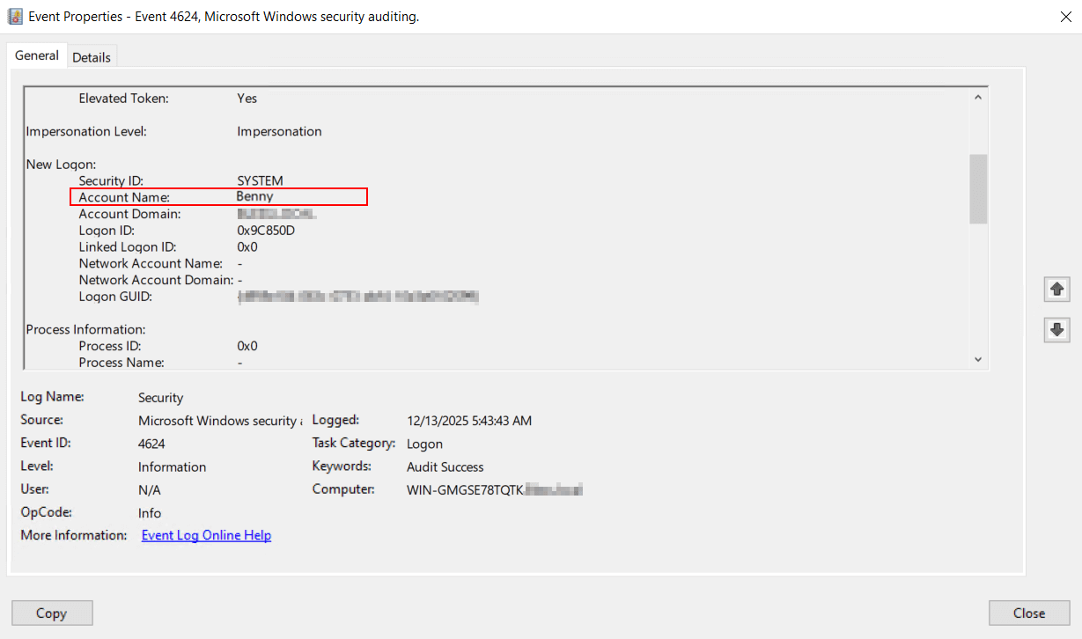Open Event Log Online Help
The height and width of the screenshot is (639, 1082).
[x=206, y=534]
